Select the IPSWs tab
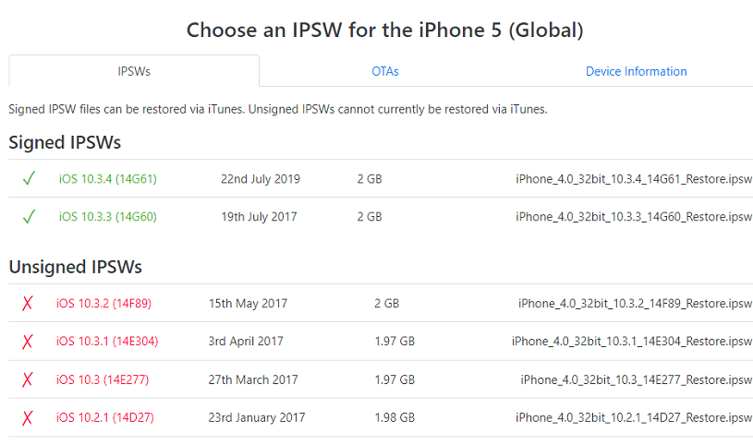This screenshot has height=445, width=753. click(134, 71)
